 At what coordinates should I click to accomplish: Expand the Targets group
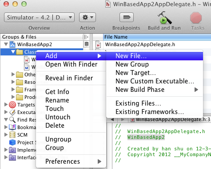pos(6,105)
